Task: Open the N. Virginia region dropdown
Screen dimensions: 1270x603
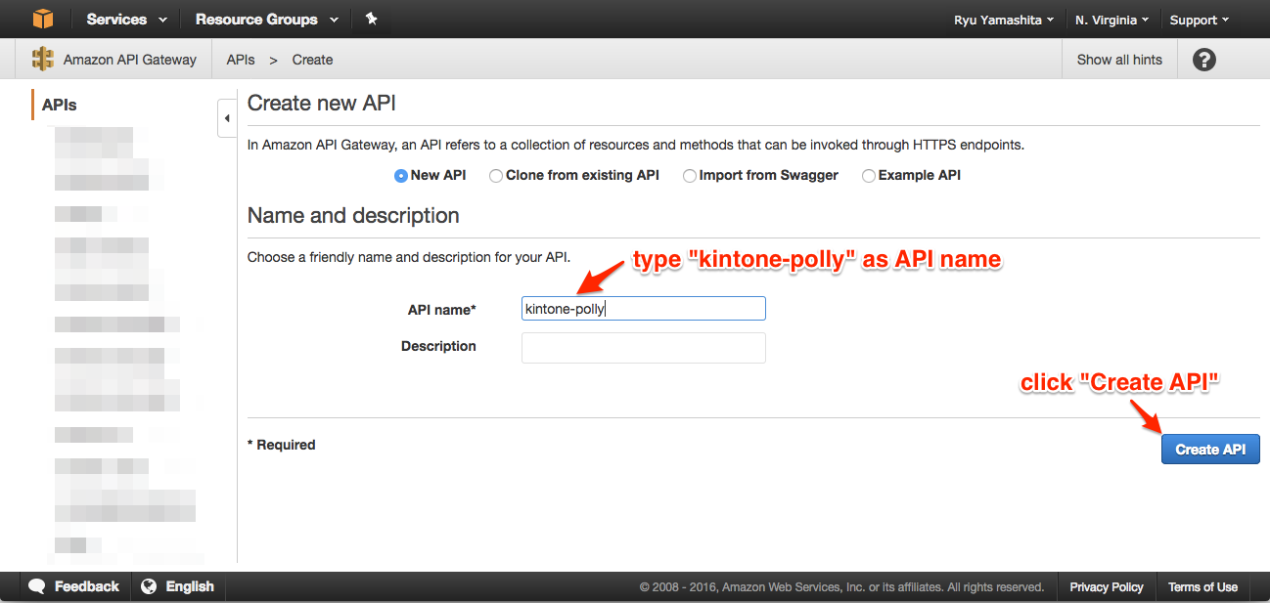Action: tap(1112, 20)
